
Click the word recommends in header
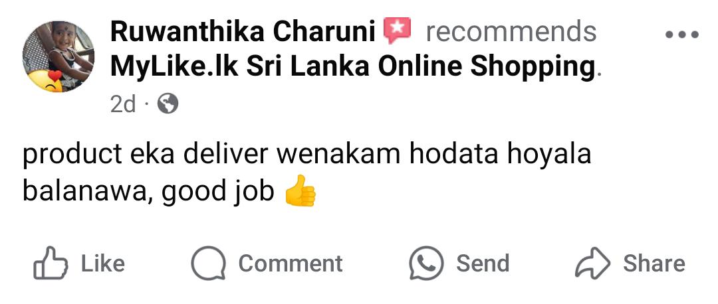coord(511,31)
